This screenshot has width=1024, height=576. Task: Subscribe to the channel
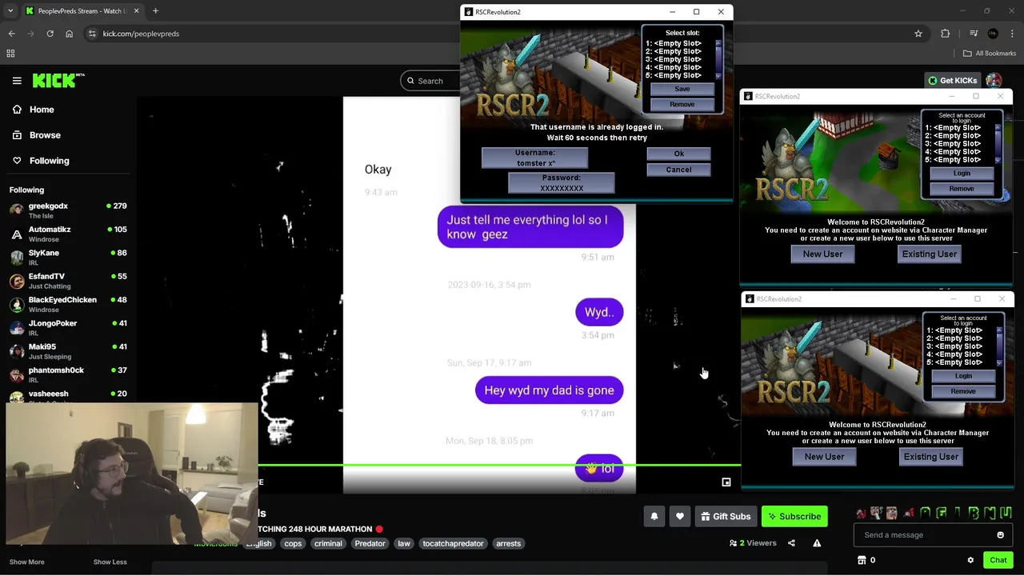794,516
